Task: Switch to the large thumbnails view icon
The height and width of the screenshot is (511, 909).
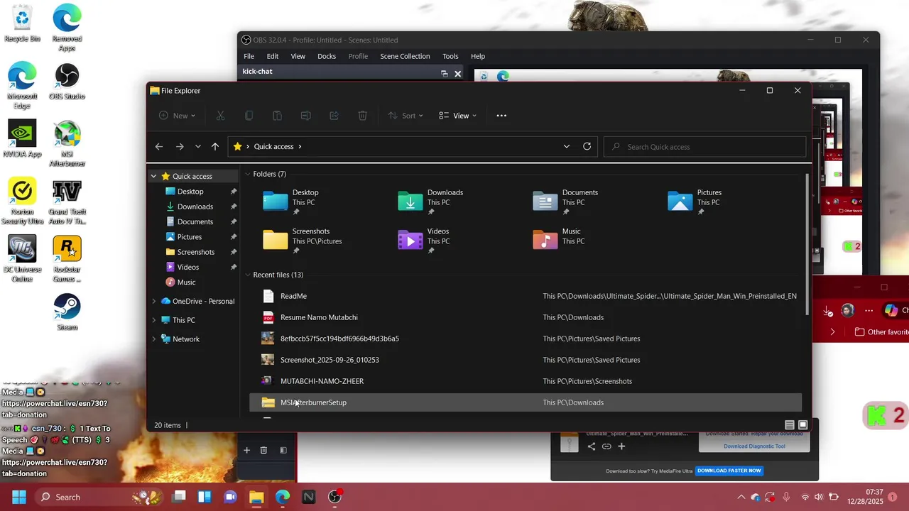Action: 803,425
